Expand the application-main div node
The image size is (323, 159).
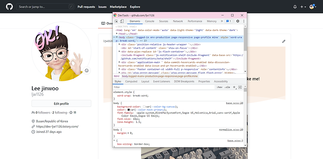120,62
